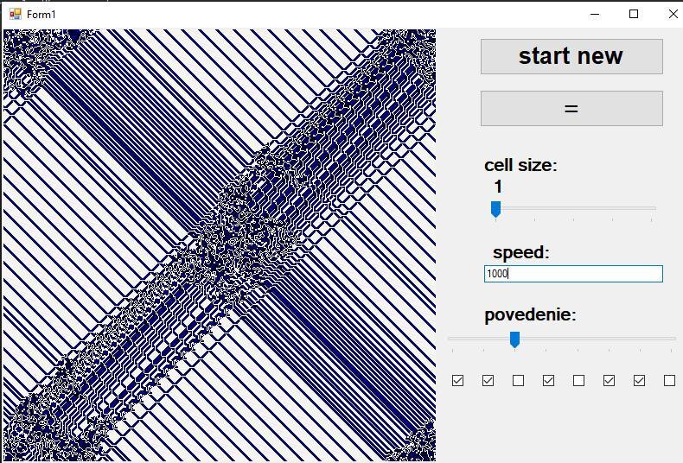Click the equals sign button
This screenshot has width=683, height=463.
(571, 108)
